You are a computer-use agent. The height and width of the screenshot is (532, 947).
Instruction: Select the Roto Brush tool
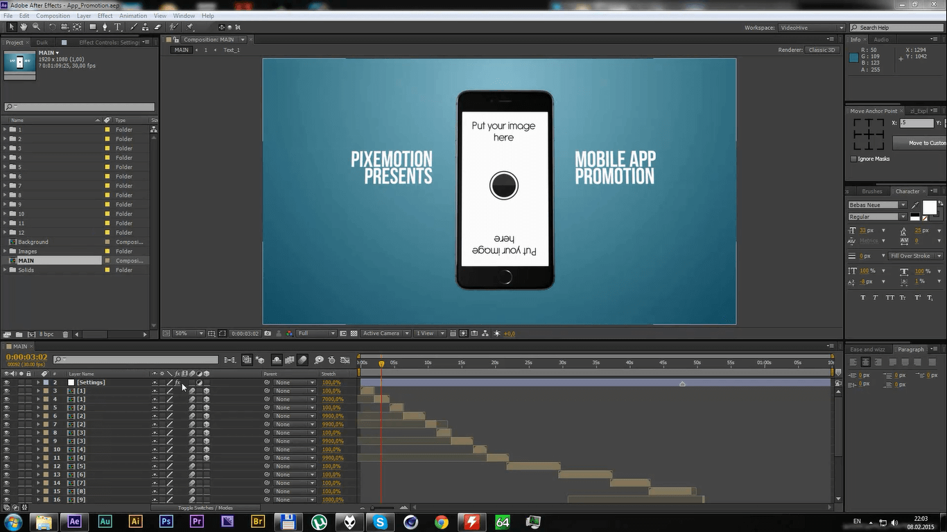pyautogui.click(x=173, y=27)
